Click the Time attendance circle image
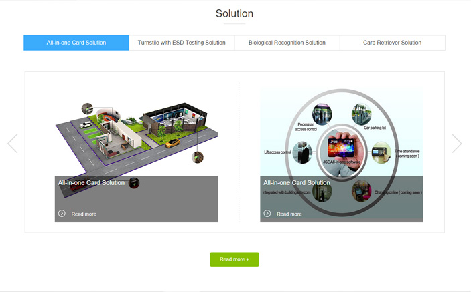The height and width of the screenshot is (292, 471). pos(381,152)
